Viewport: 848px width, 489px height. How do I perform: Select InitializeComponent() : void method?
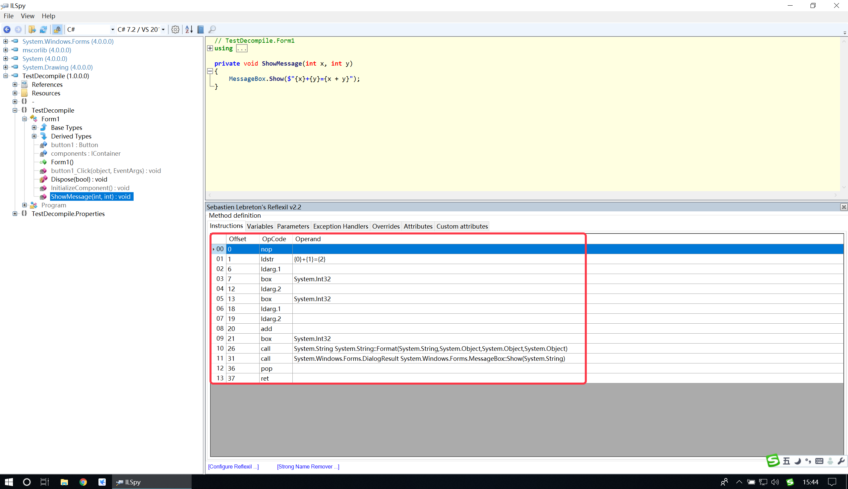90,188
